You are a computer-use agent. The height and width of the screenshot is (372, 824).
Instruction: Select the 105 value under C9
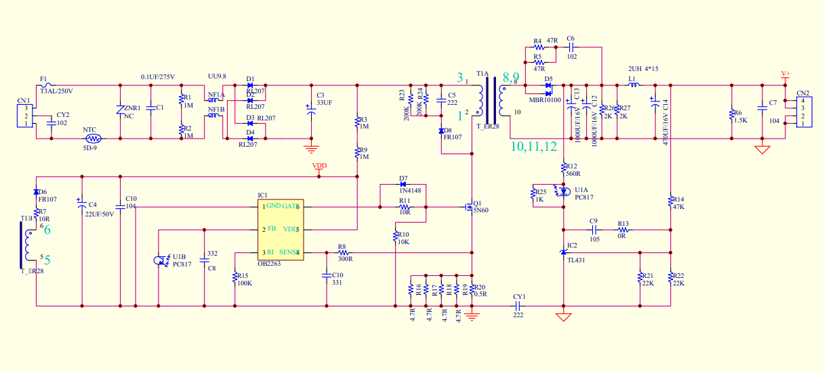tap(594, 239)
